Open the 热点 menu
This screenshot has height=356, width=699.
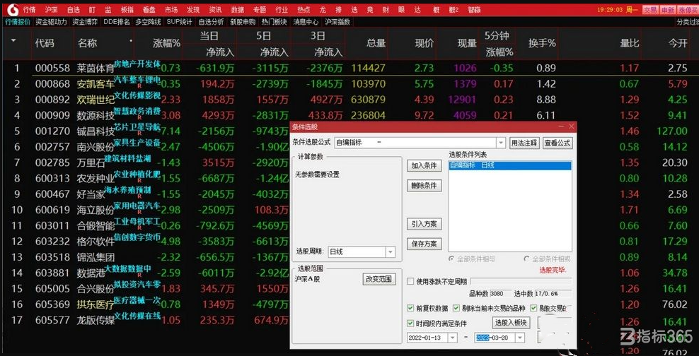click(x=304, y=9)
